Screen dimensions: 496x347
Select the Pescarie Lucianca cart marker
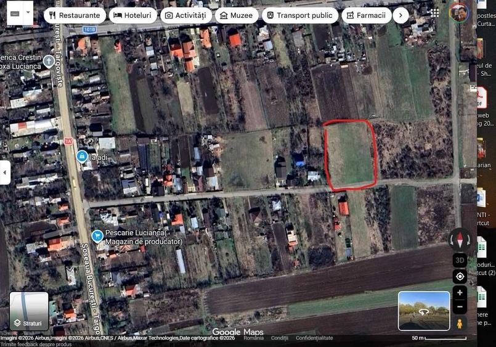tap(97, 236)
